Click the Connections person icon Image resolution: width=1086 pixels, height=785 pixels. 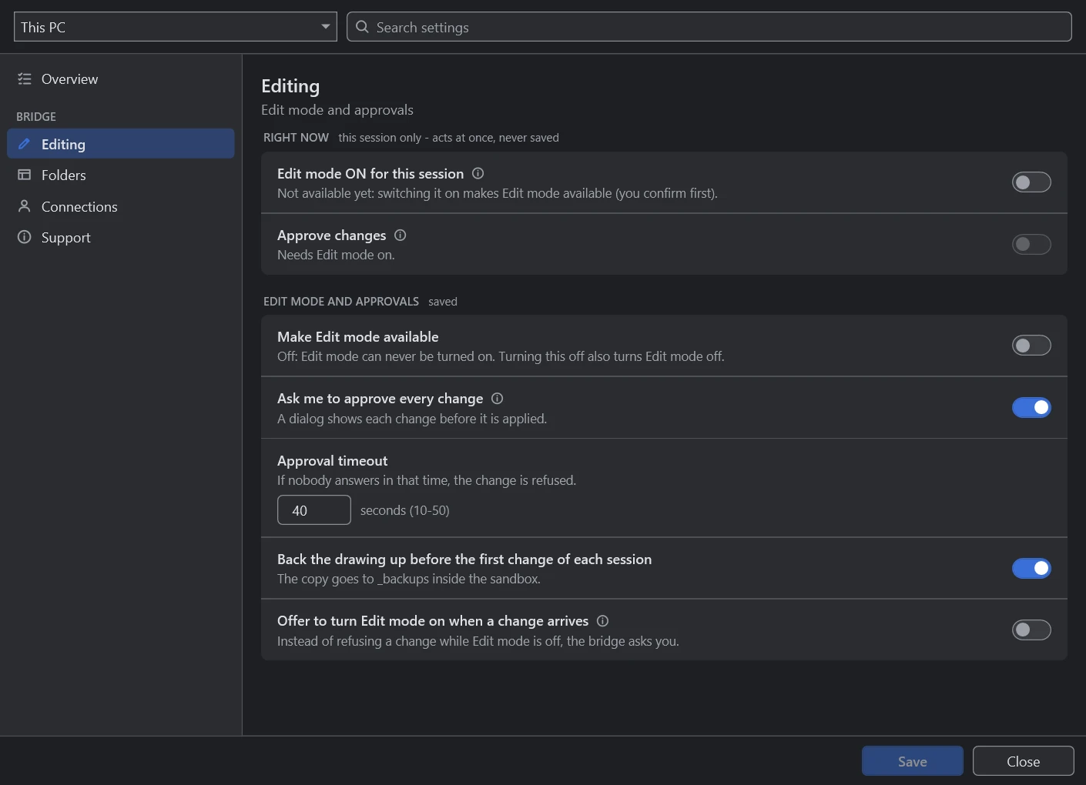25,206
